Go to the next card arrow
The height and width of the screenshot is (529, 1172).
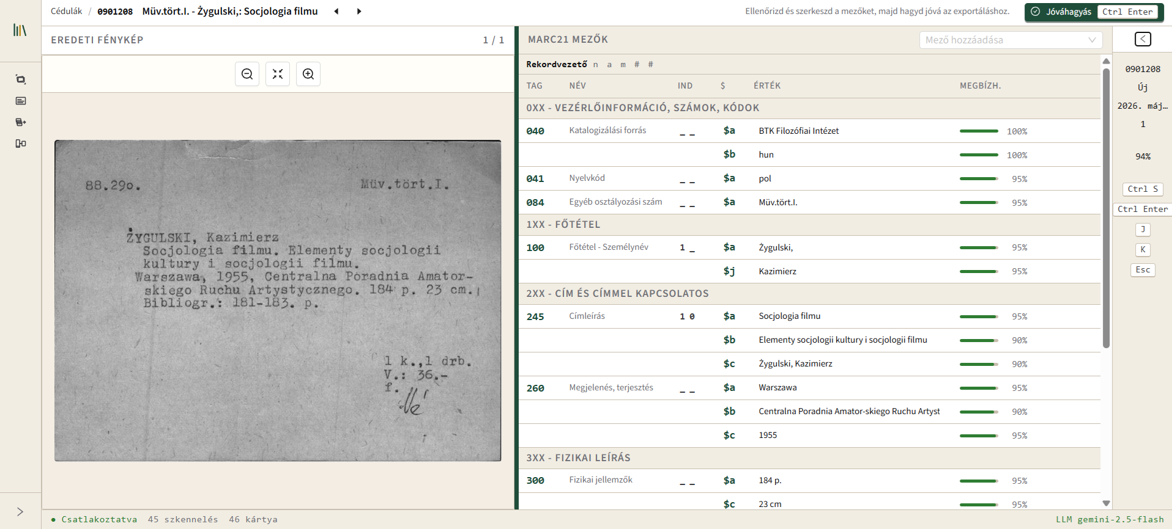[x=359, y=12]
